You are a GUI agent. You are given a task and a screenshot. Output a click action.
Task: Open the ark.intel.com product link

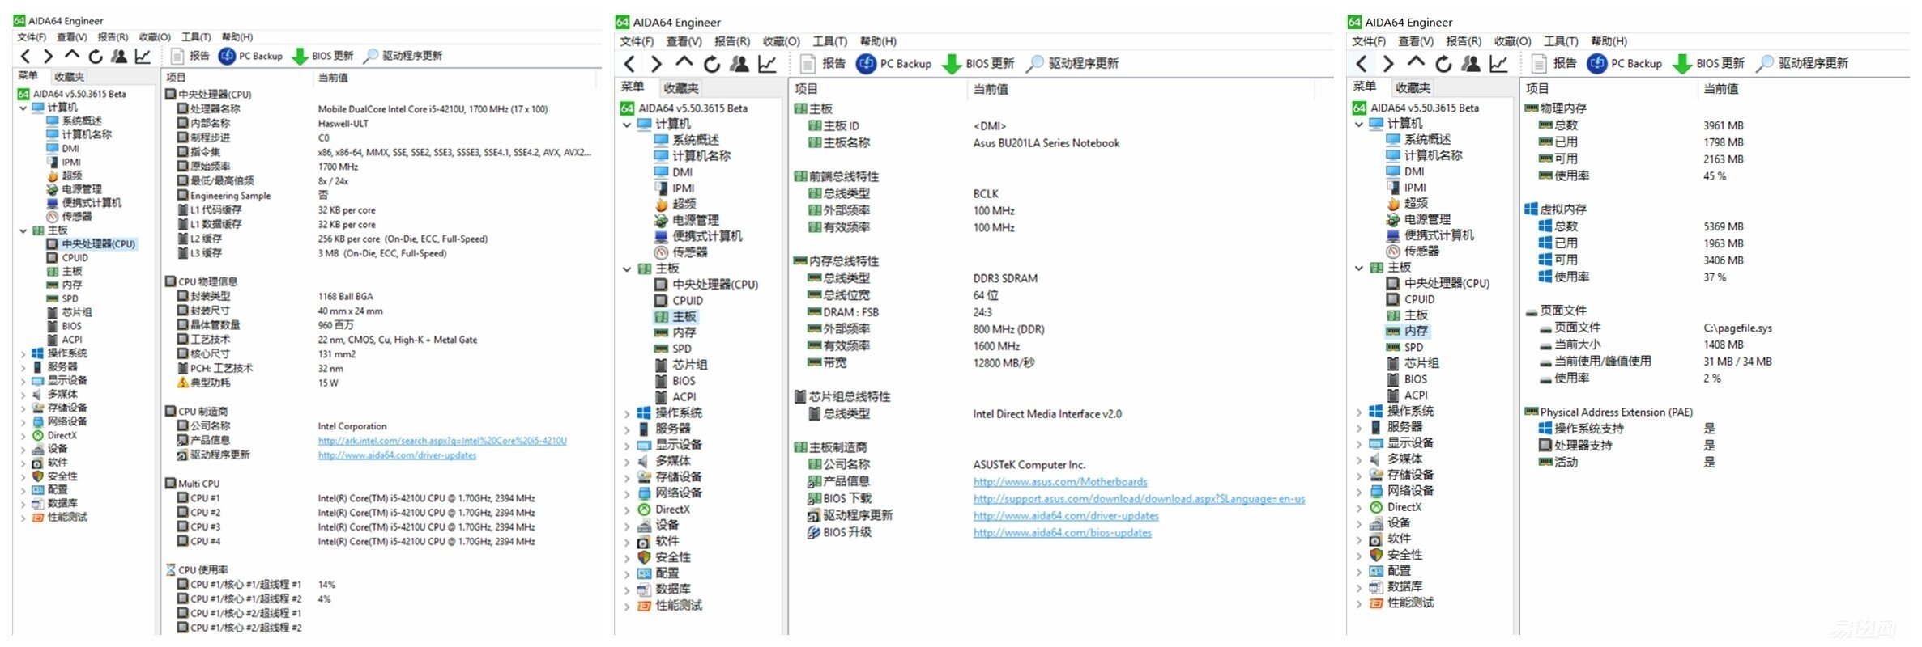click(x=442, y=442)
